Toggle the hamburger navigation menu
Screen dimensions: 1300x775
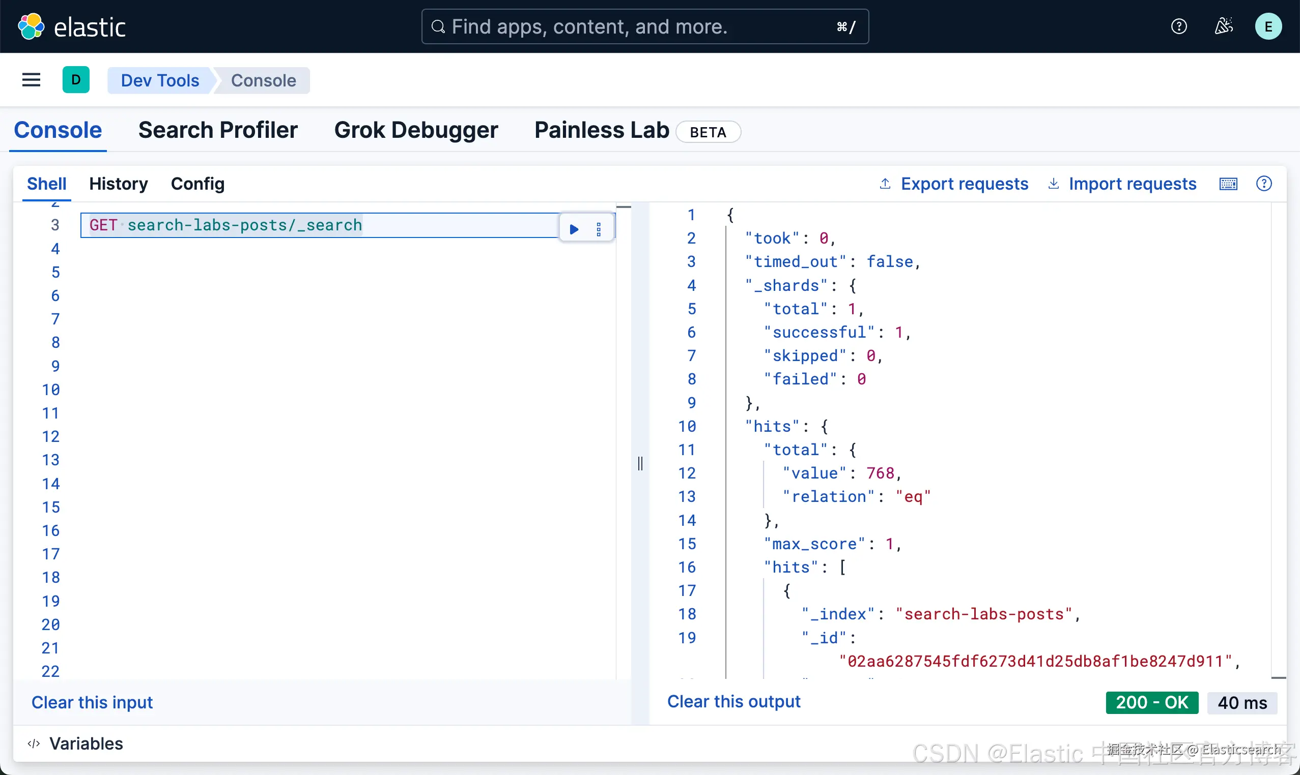[32, 80]
